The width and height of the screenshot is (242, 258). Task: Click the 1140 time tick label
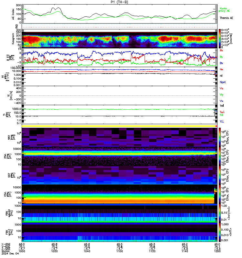click(x=185, y=251)
